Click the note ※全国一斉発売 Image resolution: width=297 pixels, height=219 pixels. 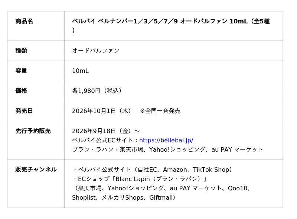160,111
